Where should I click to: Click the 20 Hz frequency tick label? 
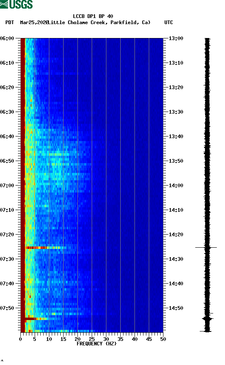coord(77,339)
